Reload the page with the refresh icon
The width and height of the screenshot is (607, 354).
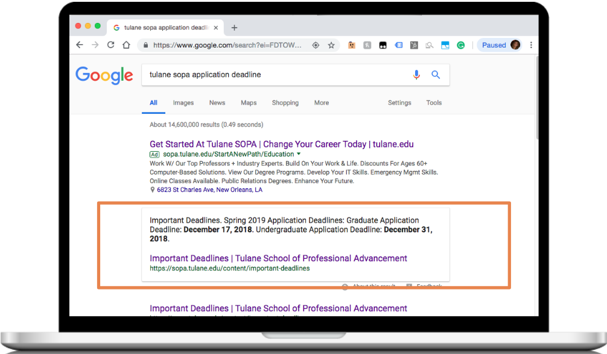click(110, 45)
